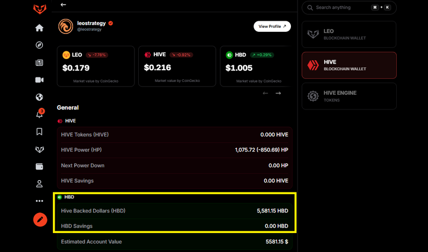428x252 pixels.
Task: Click the back arrow at top
Action: point(64,4)
